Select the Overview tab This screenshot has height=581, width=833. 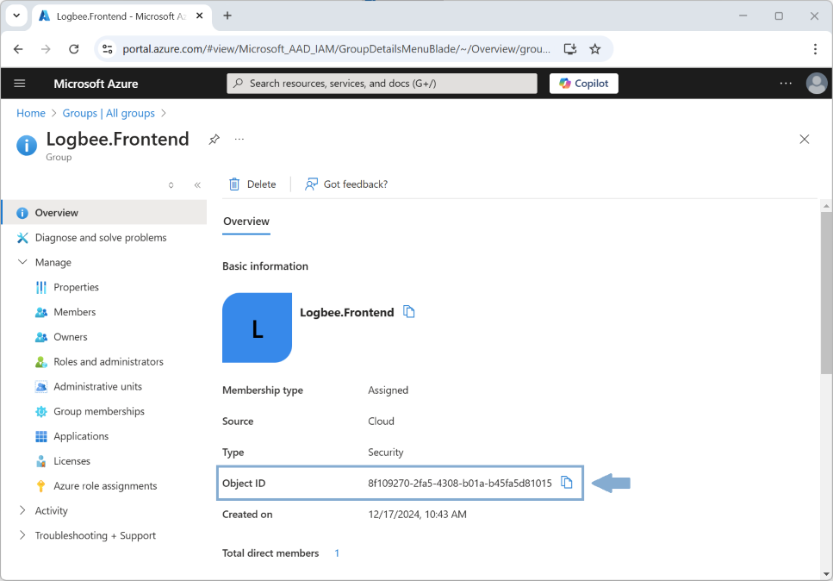tap(246, 222)
